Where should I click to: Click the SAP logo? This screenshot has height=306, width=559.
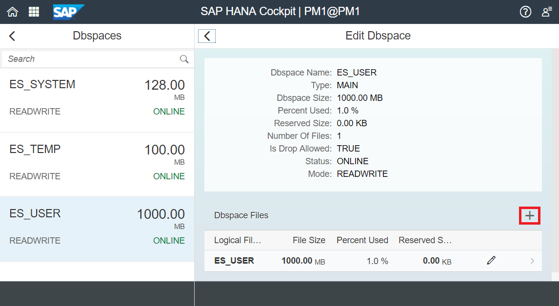tap(68, 12)
